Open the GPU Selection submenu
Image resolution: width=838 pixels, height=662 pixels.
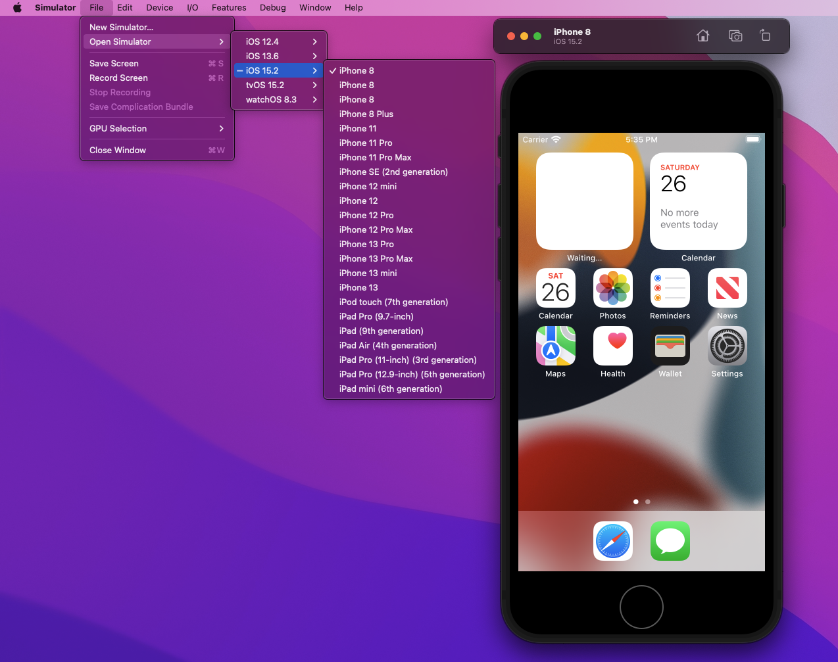(118, 128)
